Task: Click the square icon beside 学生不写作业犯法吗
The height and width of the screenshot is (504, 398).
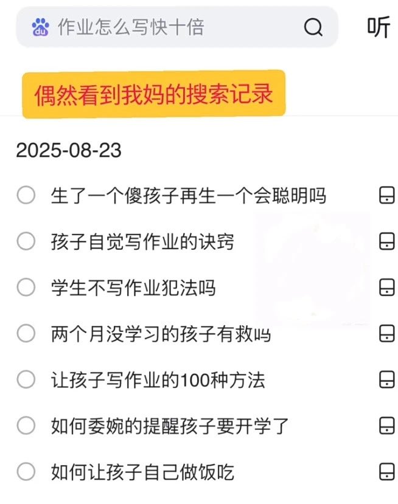Action: pyautogui.click(x=386, y=287)
